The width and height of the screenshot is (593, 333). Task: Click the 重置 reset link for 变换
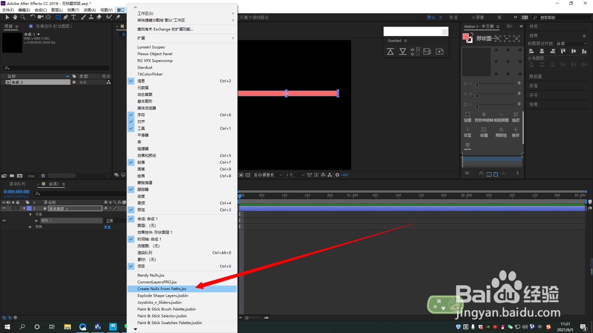(x=107, y=227)
